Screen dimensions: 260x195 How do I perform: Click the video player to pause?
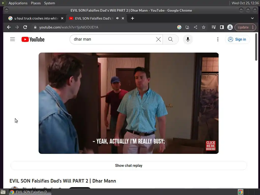click(x=128, y=103)
